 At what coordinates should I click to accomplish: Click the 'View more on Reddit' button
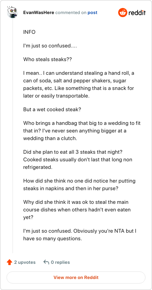[76, 277]
